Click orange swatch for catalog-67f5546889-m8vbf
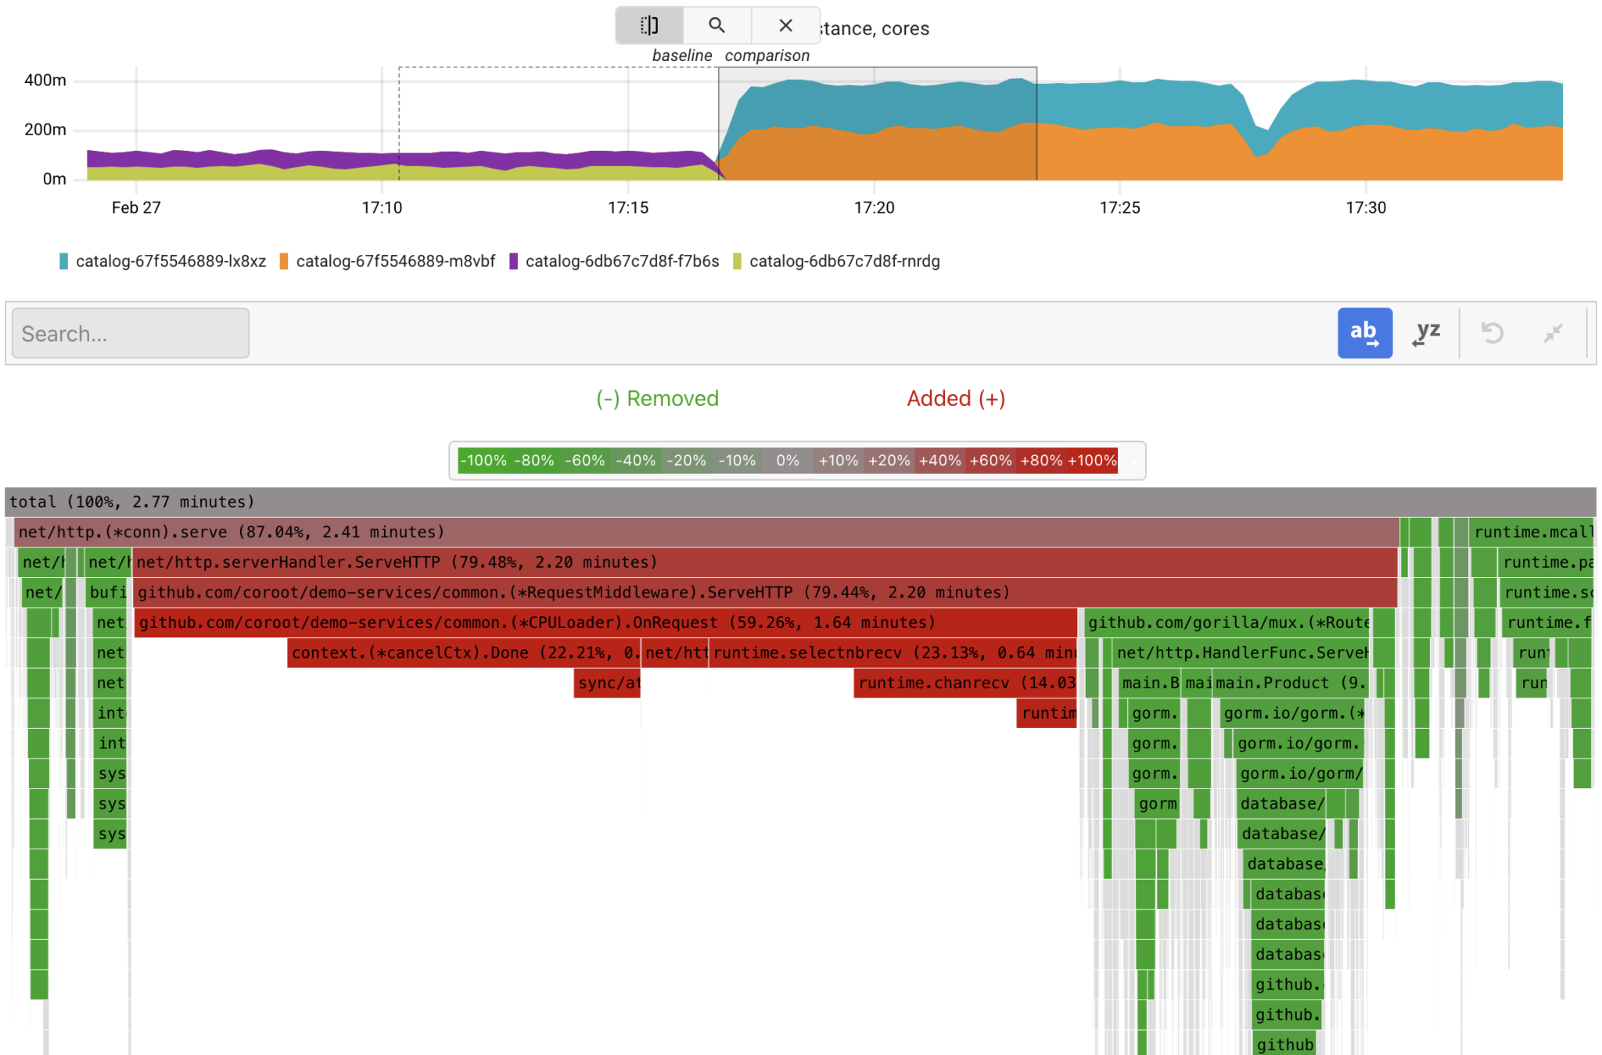The height and width of the screenshot is (1055, 1602). tap(284, 261)
